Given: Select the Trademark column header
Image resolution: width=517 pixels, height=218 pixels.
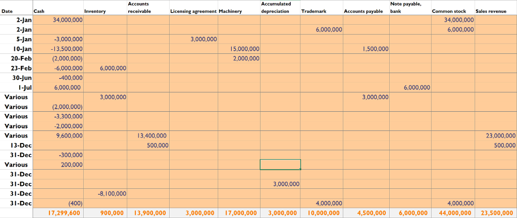Looking at the screenshot, I should point(322,8).
